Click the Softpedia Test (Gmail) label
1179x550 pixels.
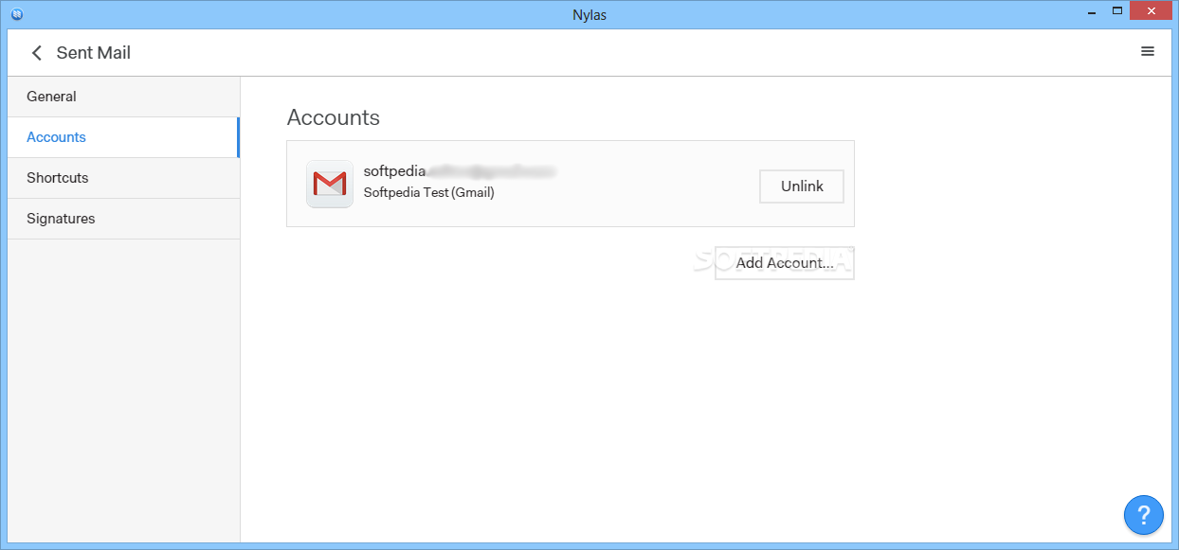(429, 192)
